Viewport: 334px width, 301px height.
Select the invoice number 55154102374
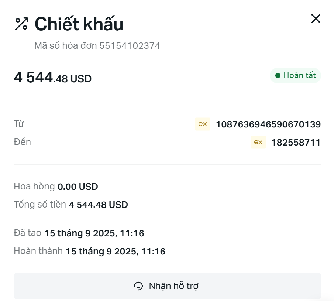point(130,46)
